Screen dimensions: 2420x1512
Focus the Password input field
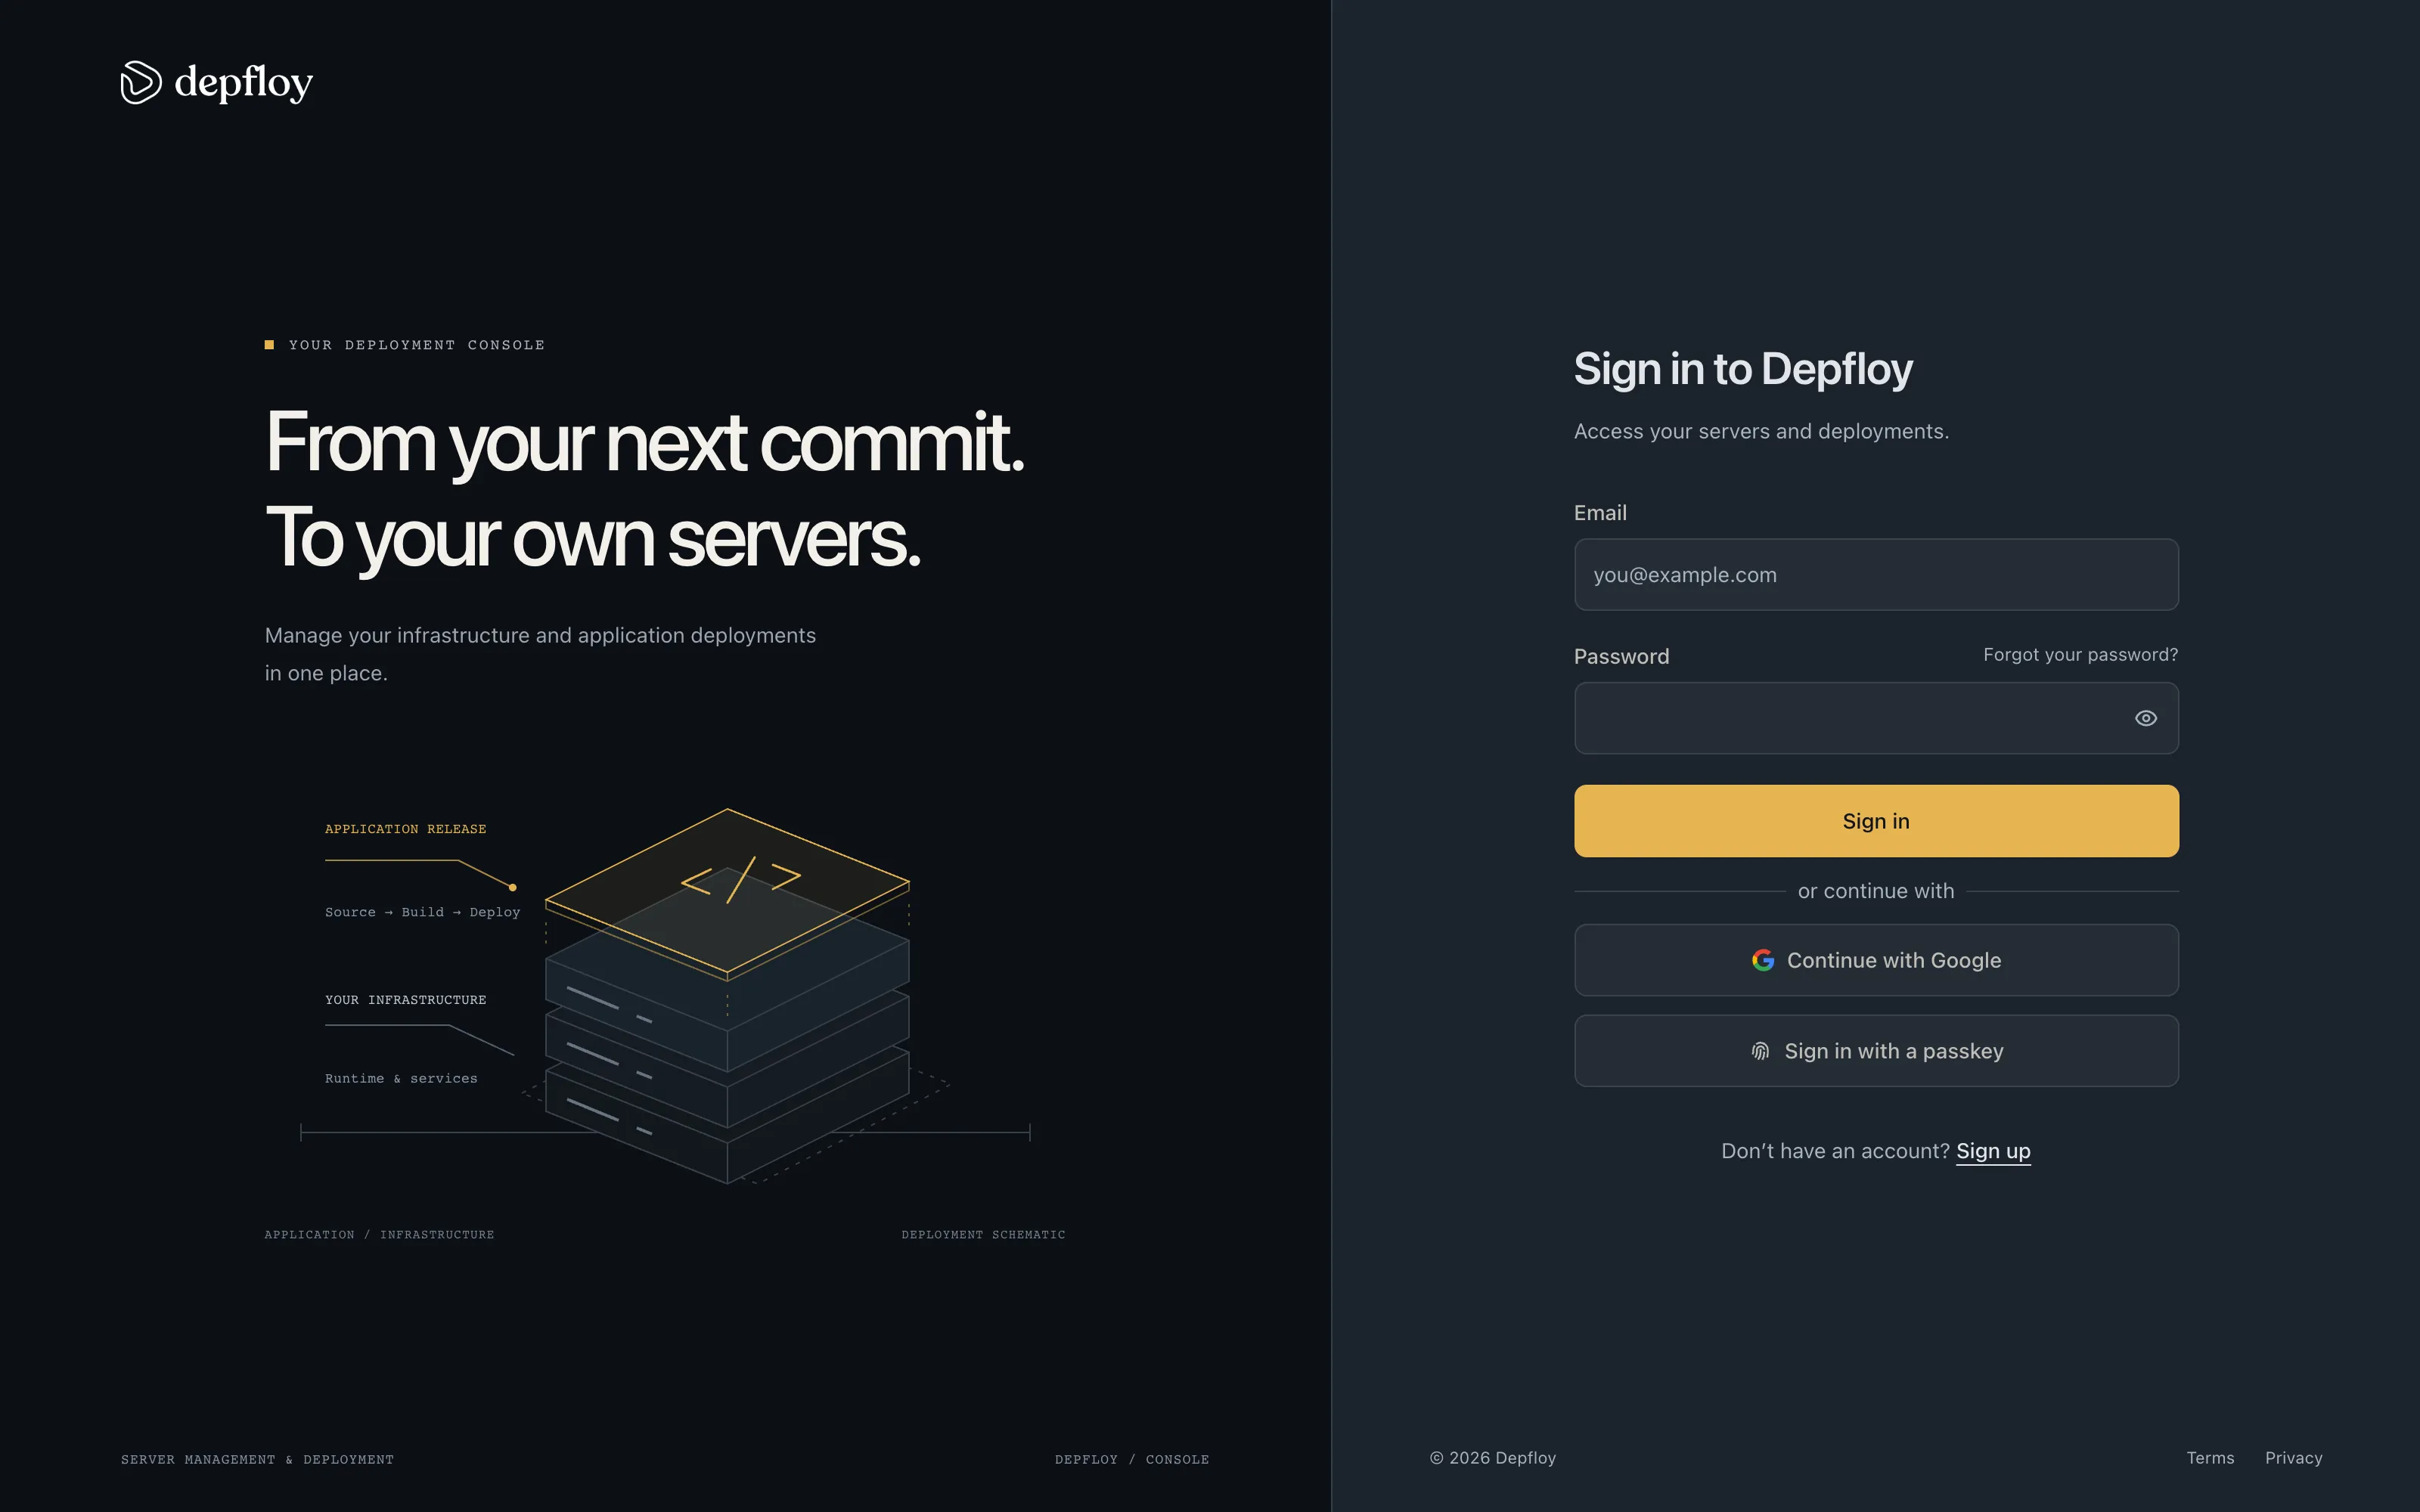(x=1876, y=718)
